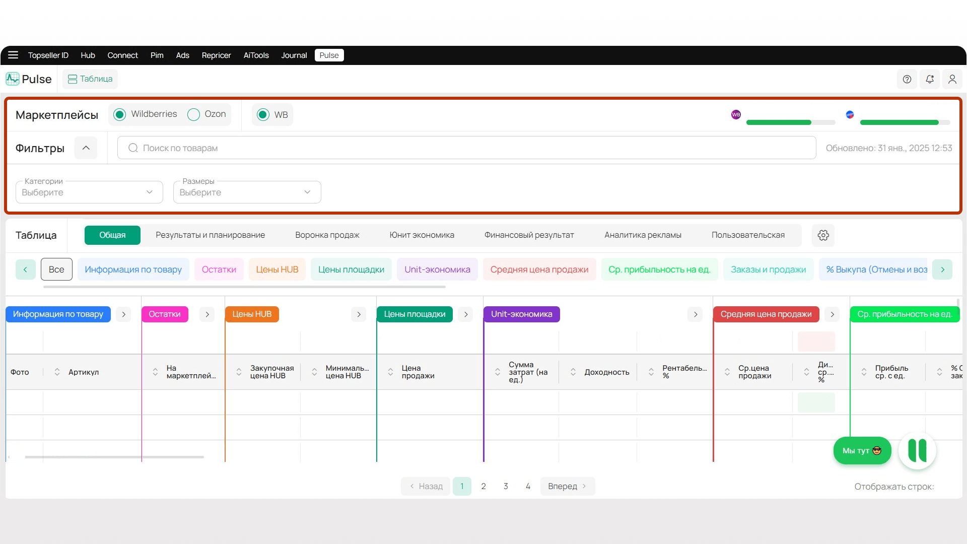This screenshot has width=967, height=544.
Task: Toggle Остатки column chip
Action: pyautogui.click(x=219, y=269)
